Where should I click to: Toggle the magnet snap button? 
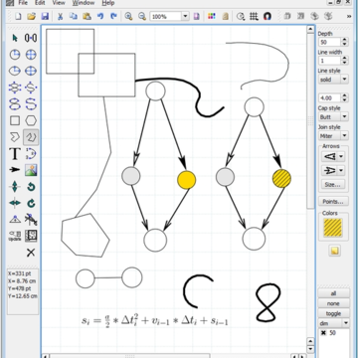tap(268, 16)
